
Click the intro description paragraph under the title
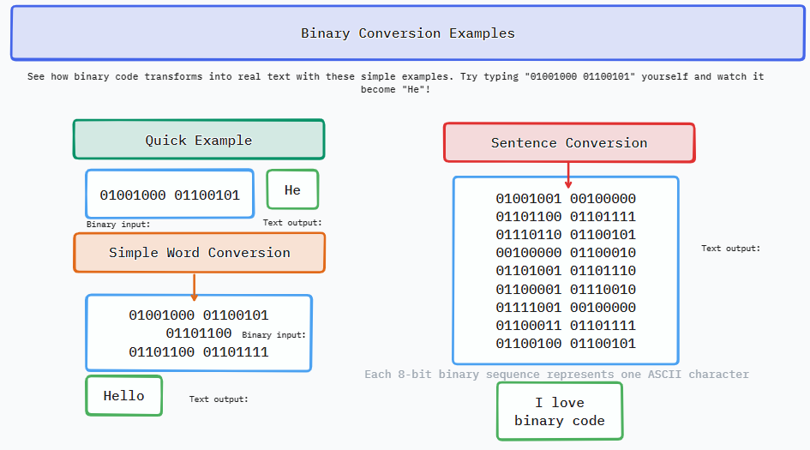point(395,82)
